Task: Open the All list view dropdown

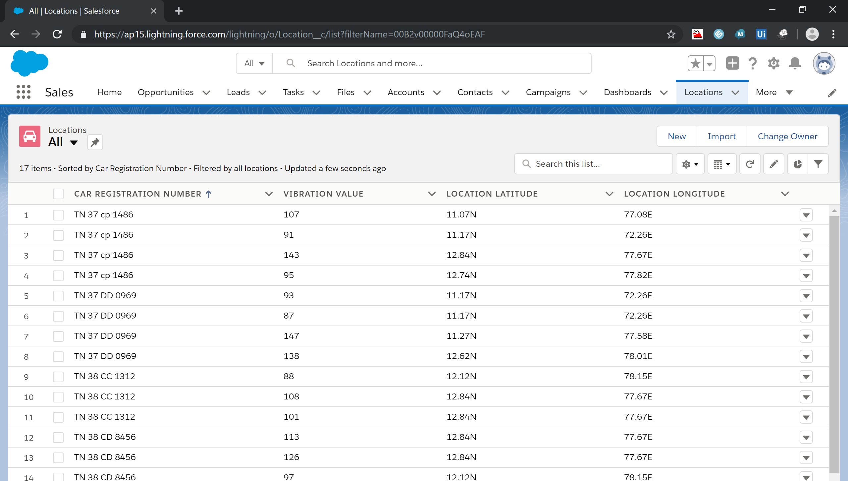Action: [74, 143]
